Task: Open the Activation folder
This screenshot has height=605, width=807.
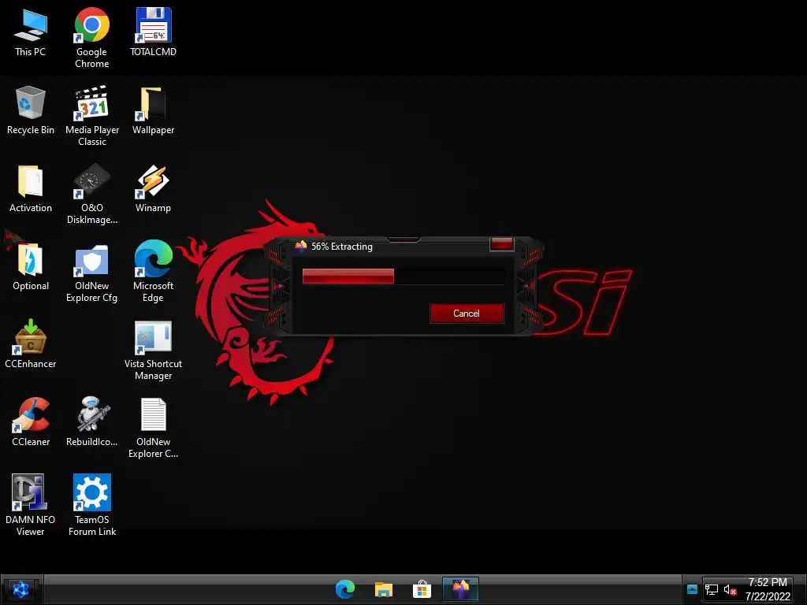Action: (x=31, y=188)
